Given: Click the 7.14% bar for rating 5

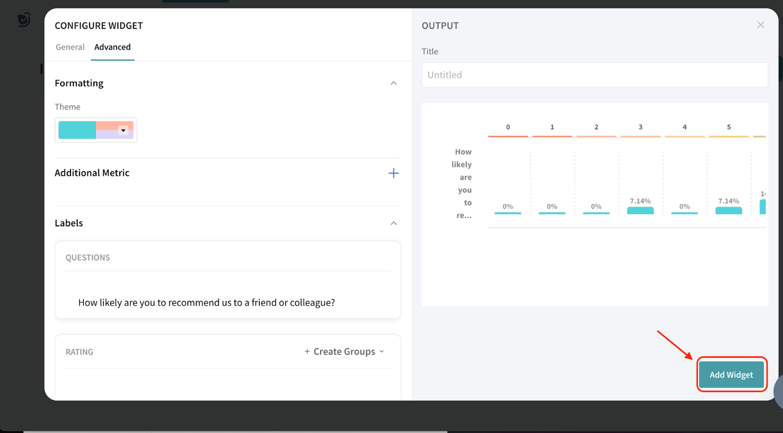Looking at the screenshot, I should coord(728,210).
